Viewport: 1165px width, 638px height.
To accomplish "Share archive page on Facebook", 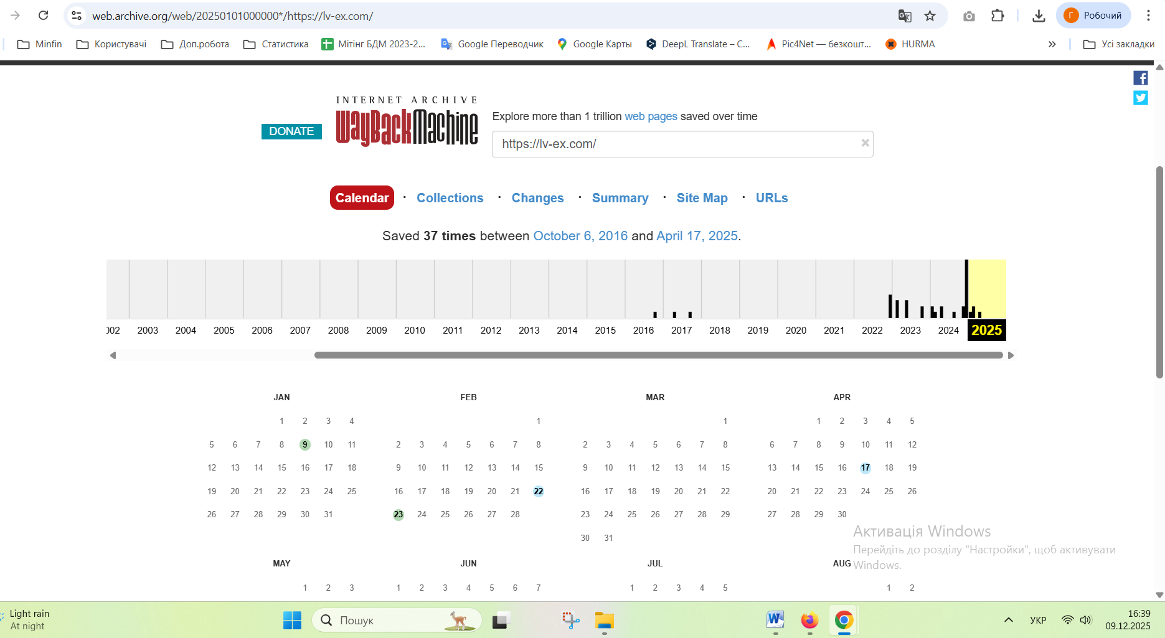I will click(x=1140, y=78).
